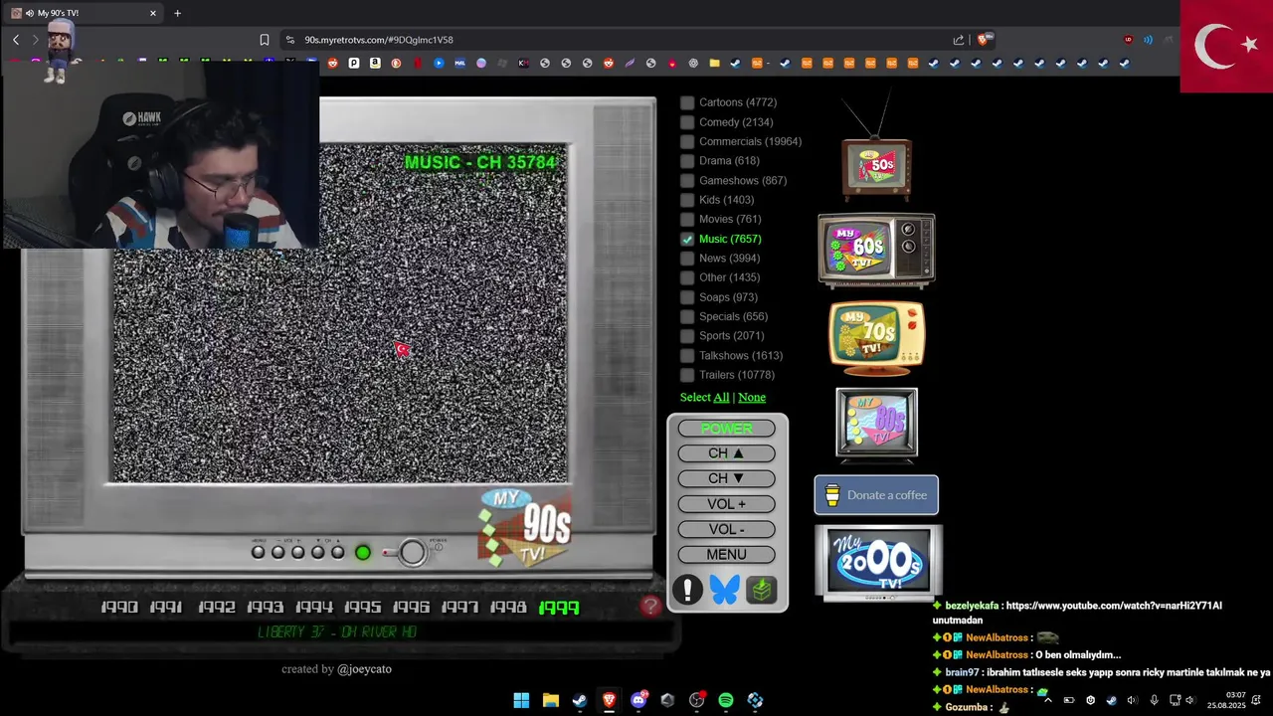Open the taskbar clock showing 03:07
The width and height of the screenshot is (1273, 716).
pos(1226,700)
